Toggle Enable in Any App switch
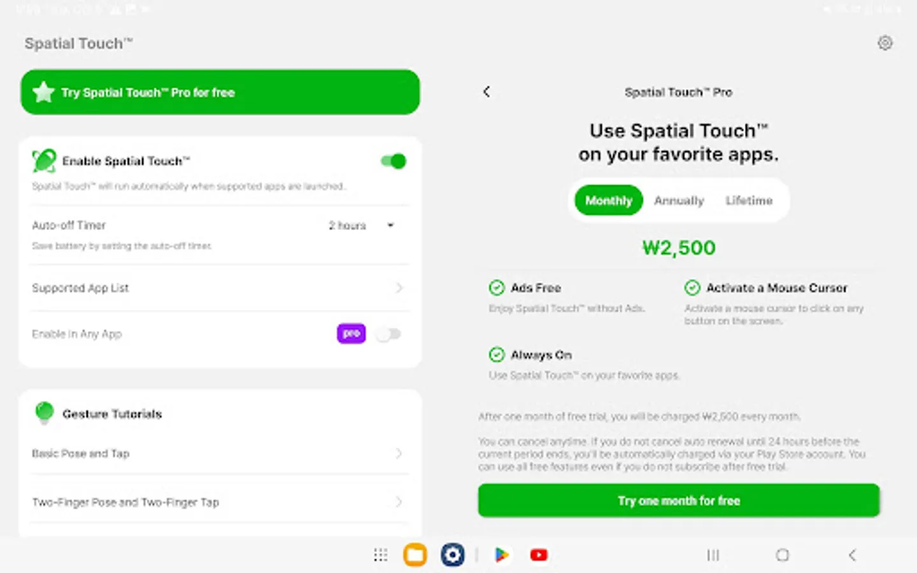Screen dimensions: 917x573 coord(388,334)
